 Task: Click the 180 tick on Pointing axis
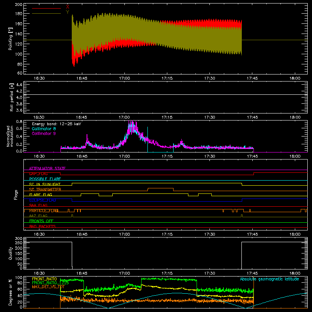(x=18, y=14)
